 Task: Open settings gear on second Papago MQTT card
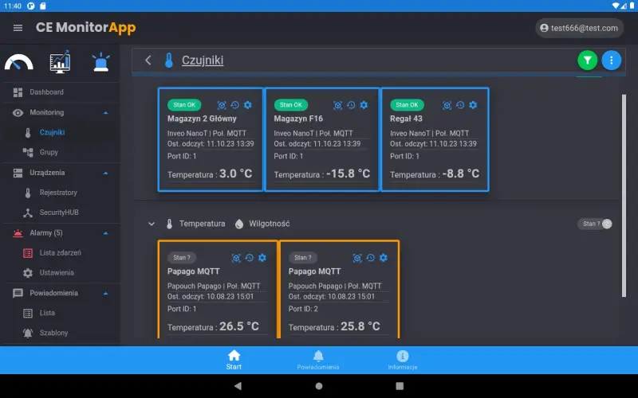click(x=384, y=258)
